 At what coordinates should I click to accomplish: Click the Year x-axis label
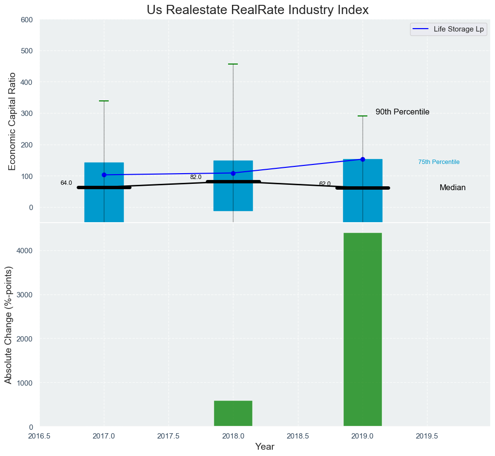click(264, 447)
